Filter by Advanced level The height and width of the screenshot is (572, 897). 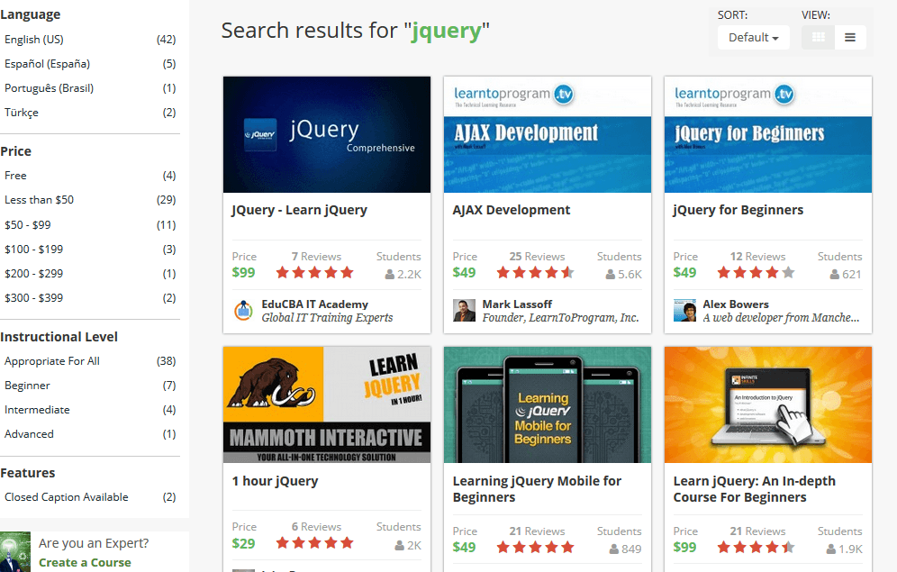pyautogui.click(x=90, y=434)
